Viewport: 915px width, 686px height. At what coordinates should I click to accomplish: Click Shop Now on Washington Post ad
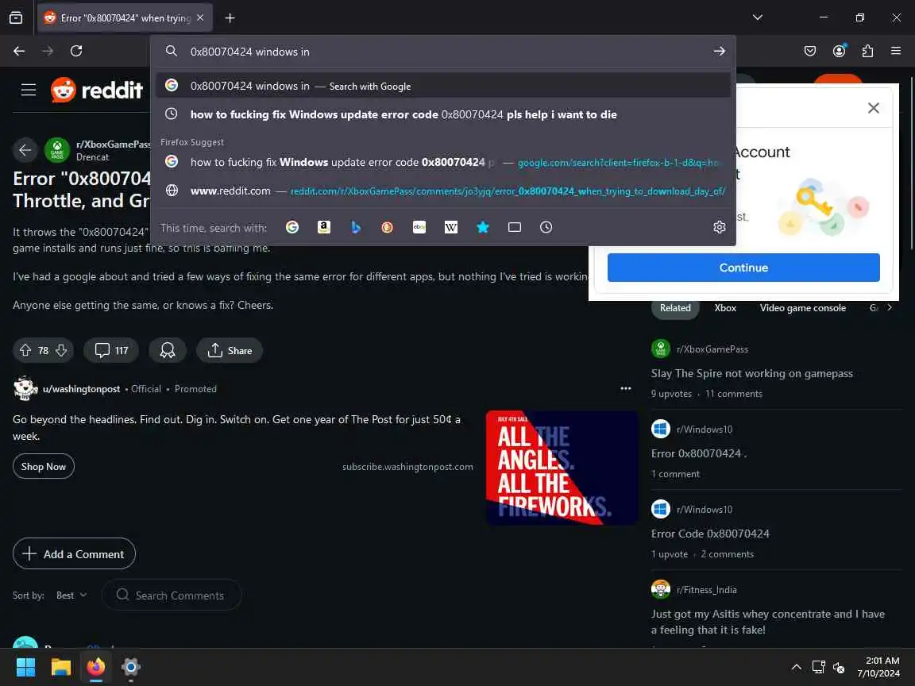coord(44,467)
